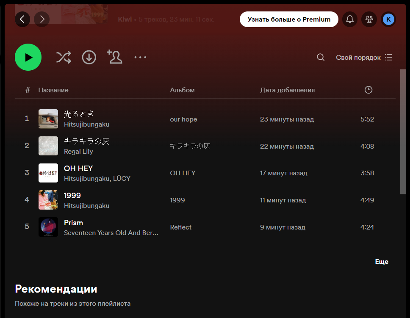Open the three-dots more options menu
This screenshot has width=410, height=318.
point(140,57)
